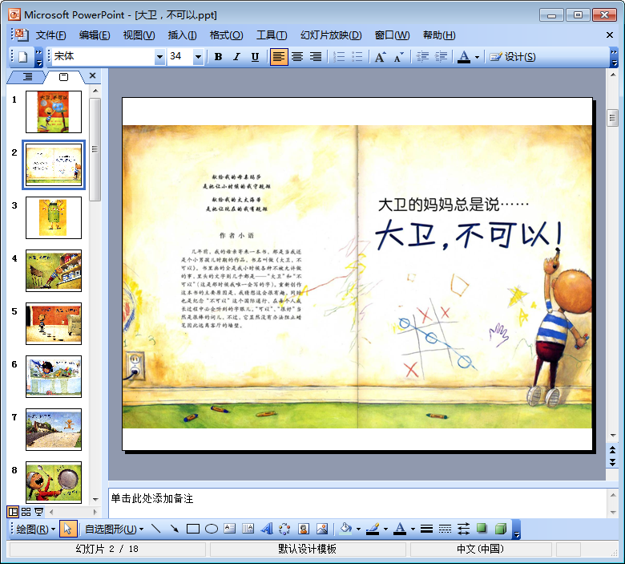This screenshot has width=625, height=564.
Task: Toggle Italic formatting
Action: 236,57
